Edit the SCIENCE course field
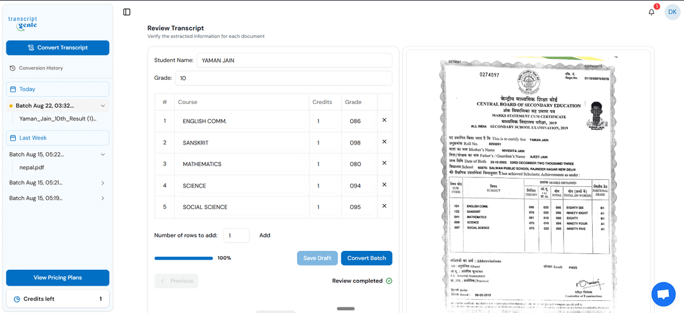Image resolution: width=684 pixels, height=313 pixels. click(x=241, y=186)
